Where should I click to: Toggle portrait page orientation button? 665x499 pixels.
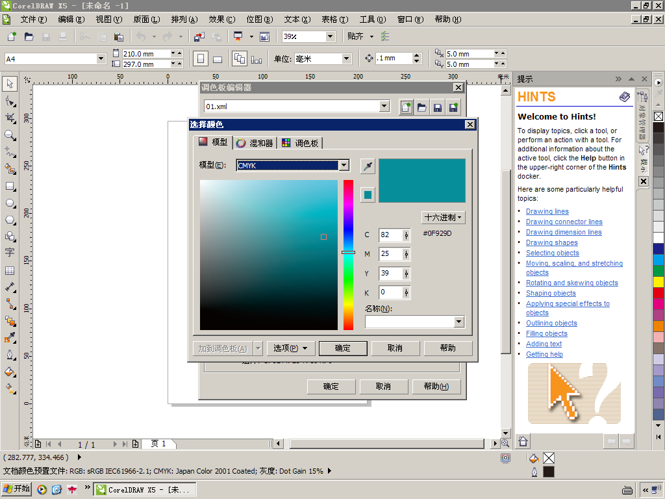click(x=201, y=59)
